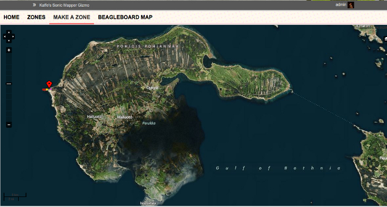The height and width of the screenshot is (207, 387).
Task: Select the small yellow zone marker
Action: pos(47,90)
